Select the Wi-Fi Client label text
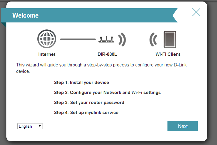Viewport: 217px width, 145px height. (168, 54)
